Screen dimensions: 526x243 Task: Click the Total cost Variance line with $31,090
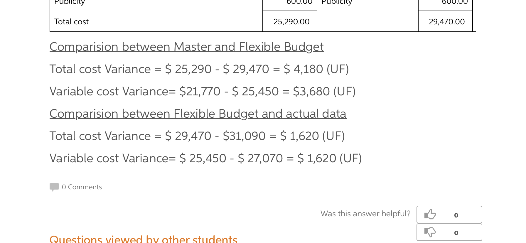197,136
